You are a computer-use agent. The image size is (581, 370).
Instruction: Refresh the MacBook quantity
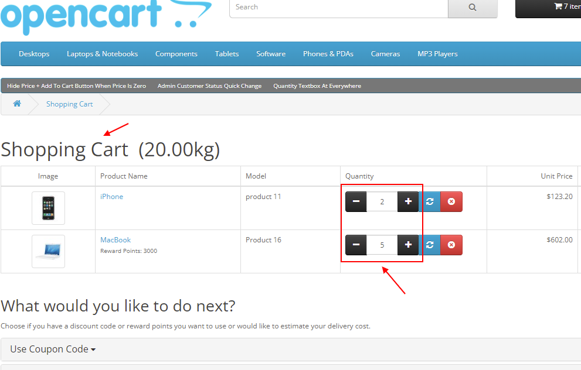[430, 245]
